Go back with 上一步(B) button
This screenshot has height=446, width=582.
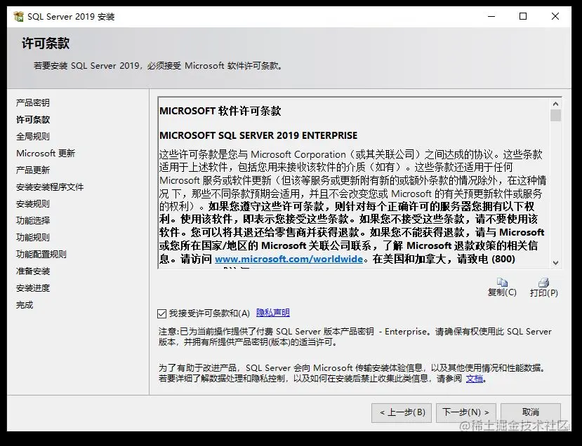(402, 412)
